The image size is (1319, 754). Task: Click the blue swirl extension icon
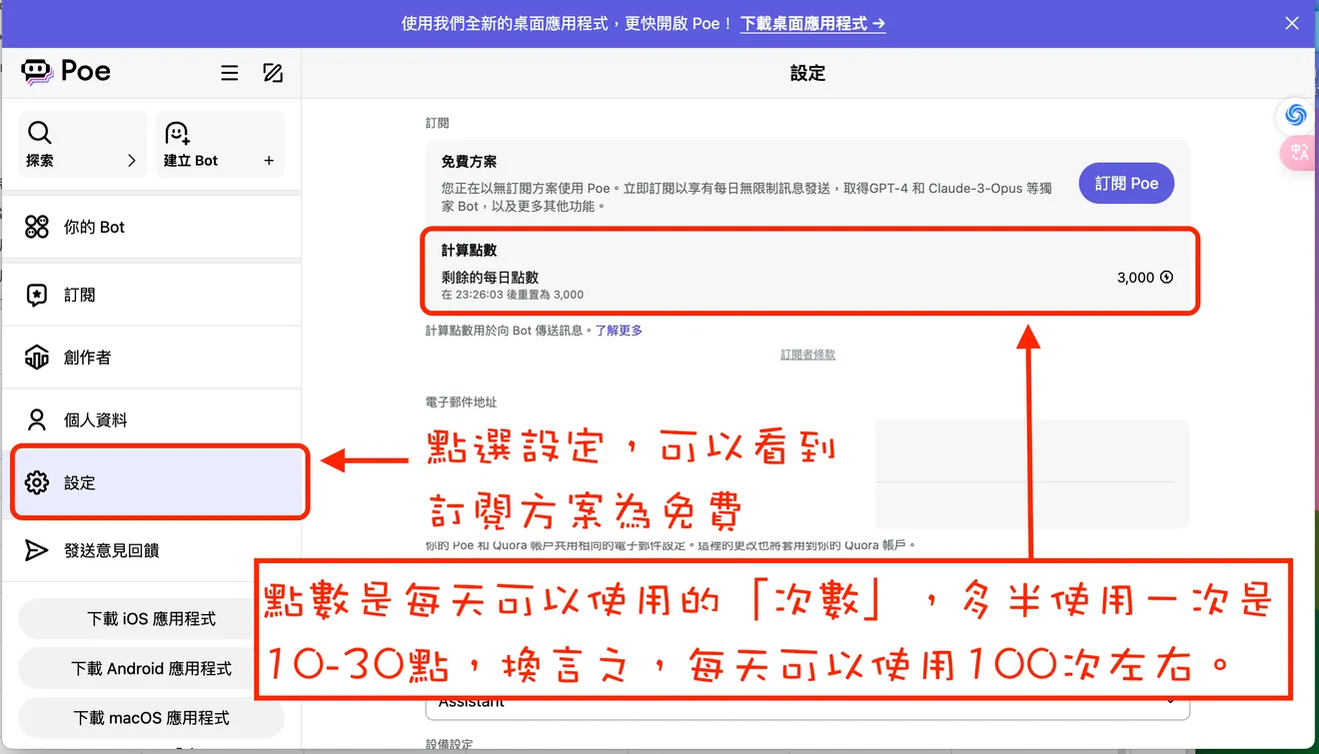point(1296,115)
